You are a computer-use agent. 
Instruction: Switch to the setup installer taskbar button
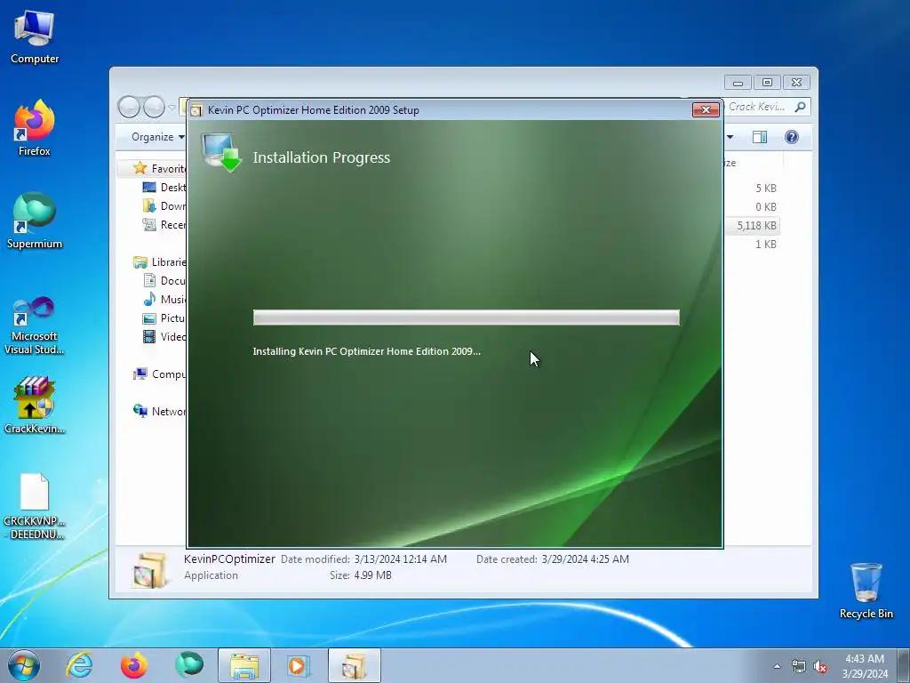pyautogui.click(x=354, y=665)
